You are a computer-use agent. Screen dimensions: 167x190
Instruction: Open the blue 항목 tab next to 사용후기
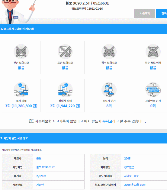click(162, 13)
